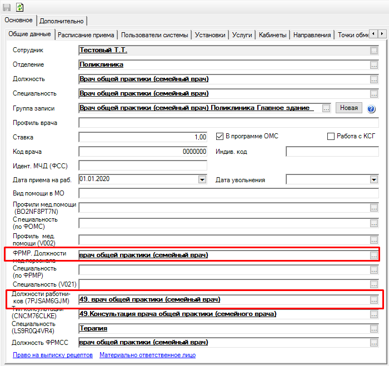
Task: Open lookup button for Отделение field
Action: click(374, 65)
